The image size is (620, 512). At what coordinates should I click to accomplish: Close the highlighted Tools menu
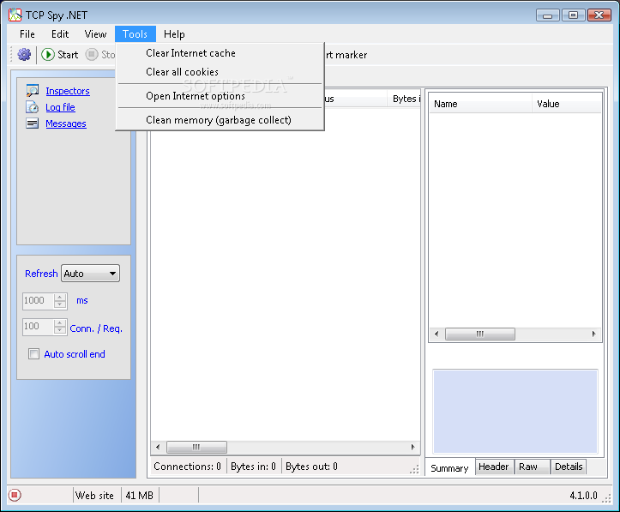[x=135, y=34]
